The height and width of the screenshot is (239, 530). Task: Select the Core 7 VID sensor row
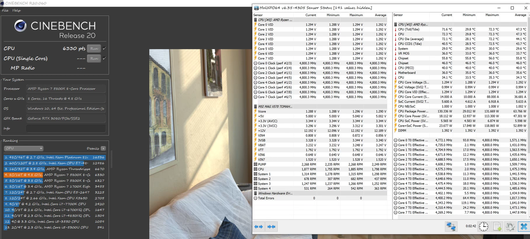click(320, 58)
